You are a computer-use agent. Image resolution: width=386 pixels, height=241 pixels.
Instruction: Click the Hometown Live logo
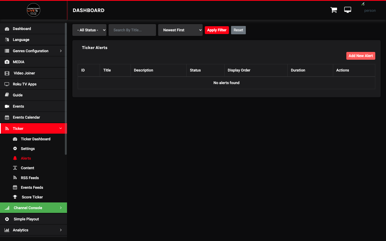pyautogui.click(x=34, y=10)
